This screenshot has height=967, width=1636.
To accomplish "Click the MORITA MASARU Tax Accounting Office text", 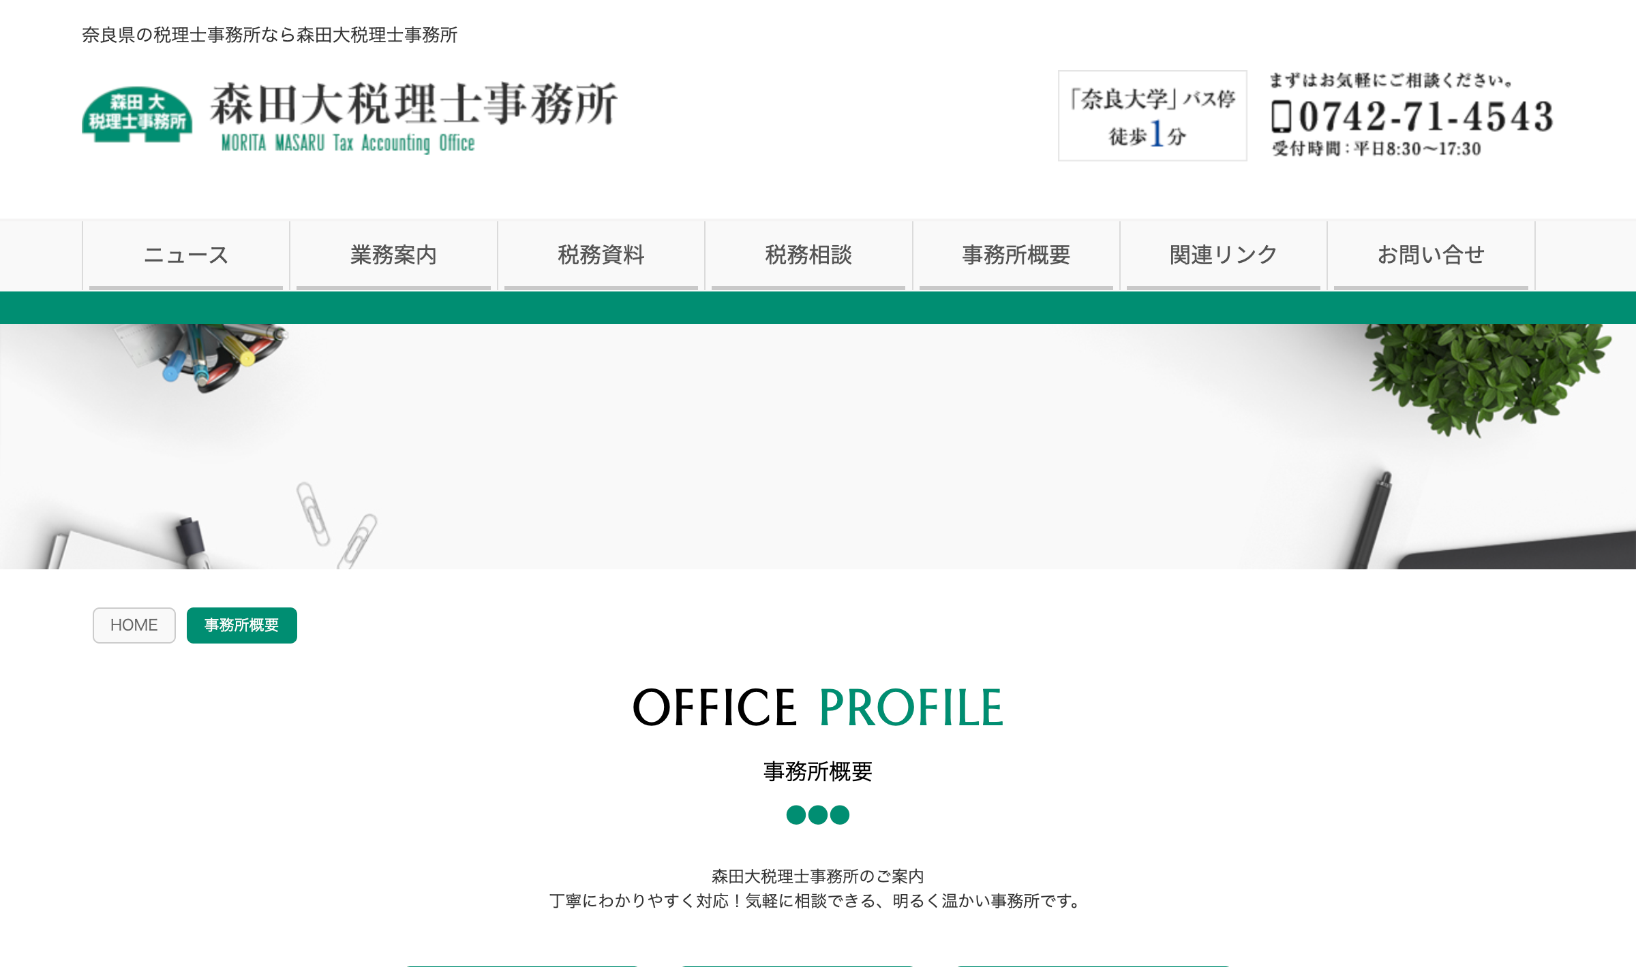I will pos(348,143).
